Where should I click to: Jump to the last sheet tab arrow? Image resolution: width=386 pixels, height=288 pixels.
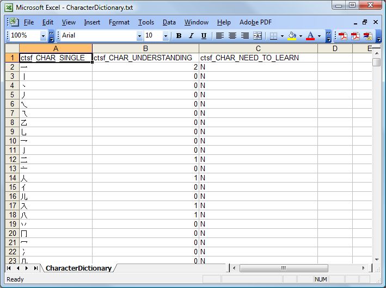click(36, 268)
